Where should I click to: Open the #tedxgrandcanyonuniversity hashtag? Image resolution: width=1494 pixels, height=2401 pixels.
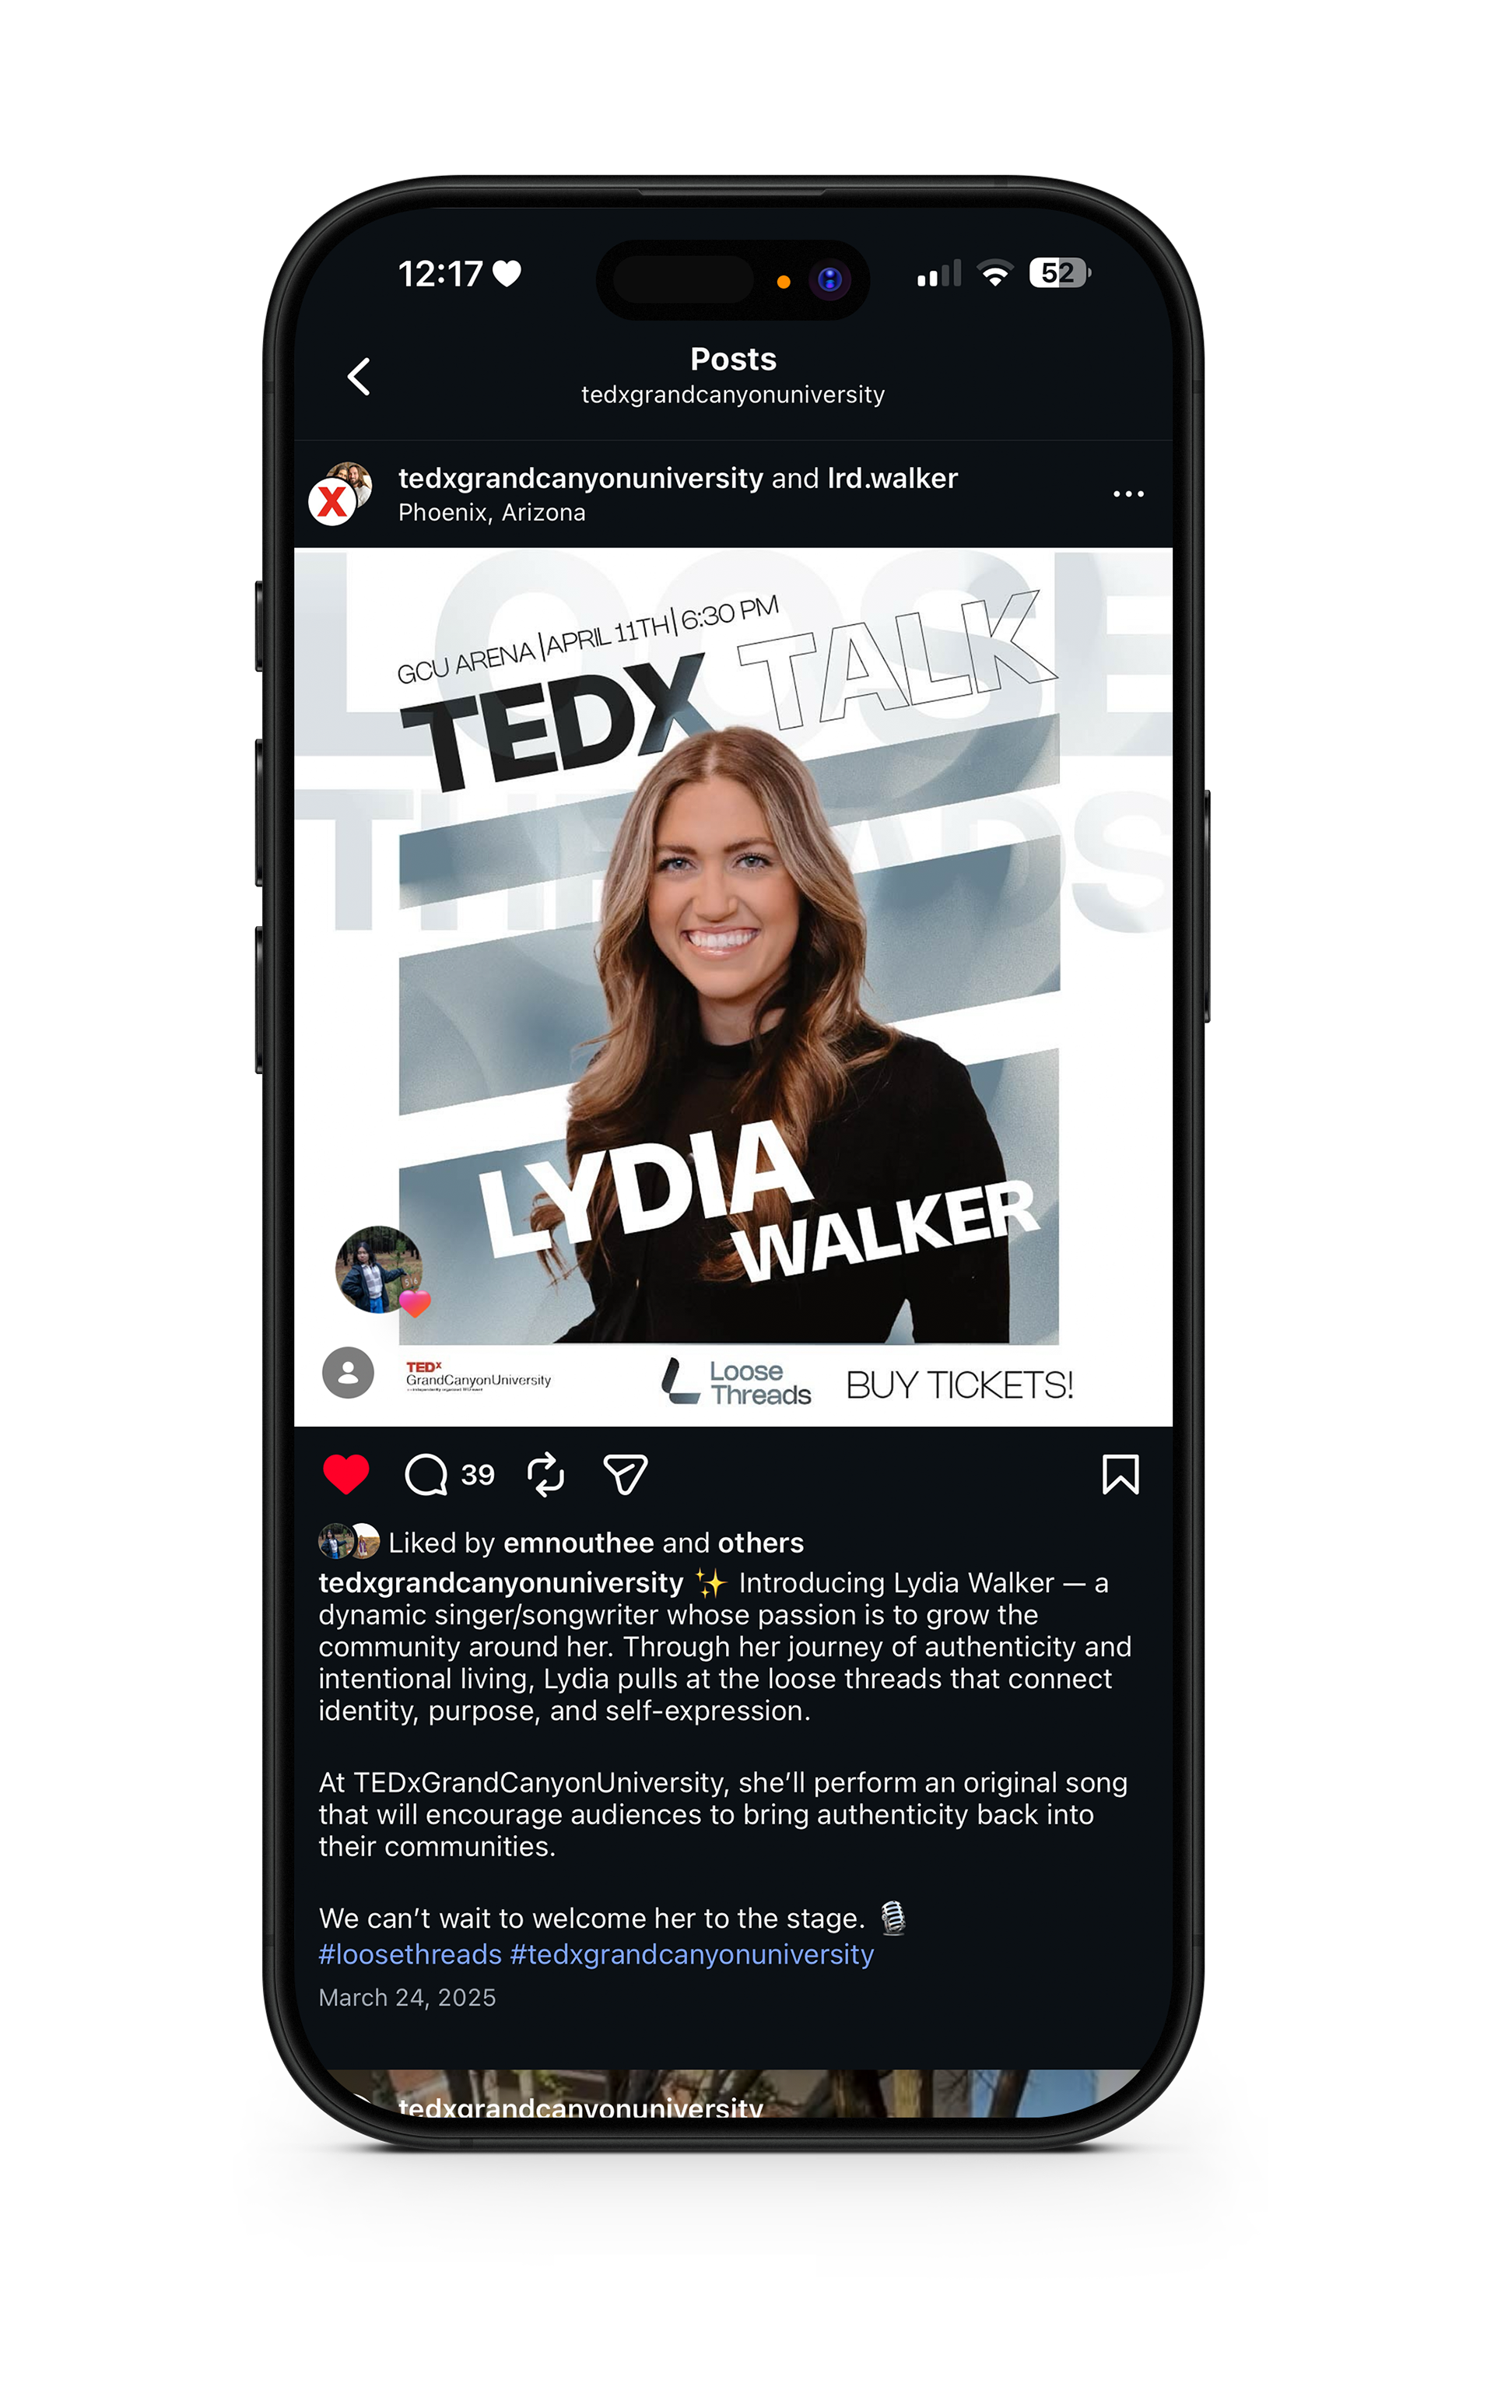[692, 1954]
